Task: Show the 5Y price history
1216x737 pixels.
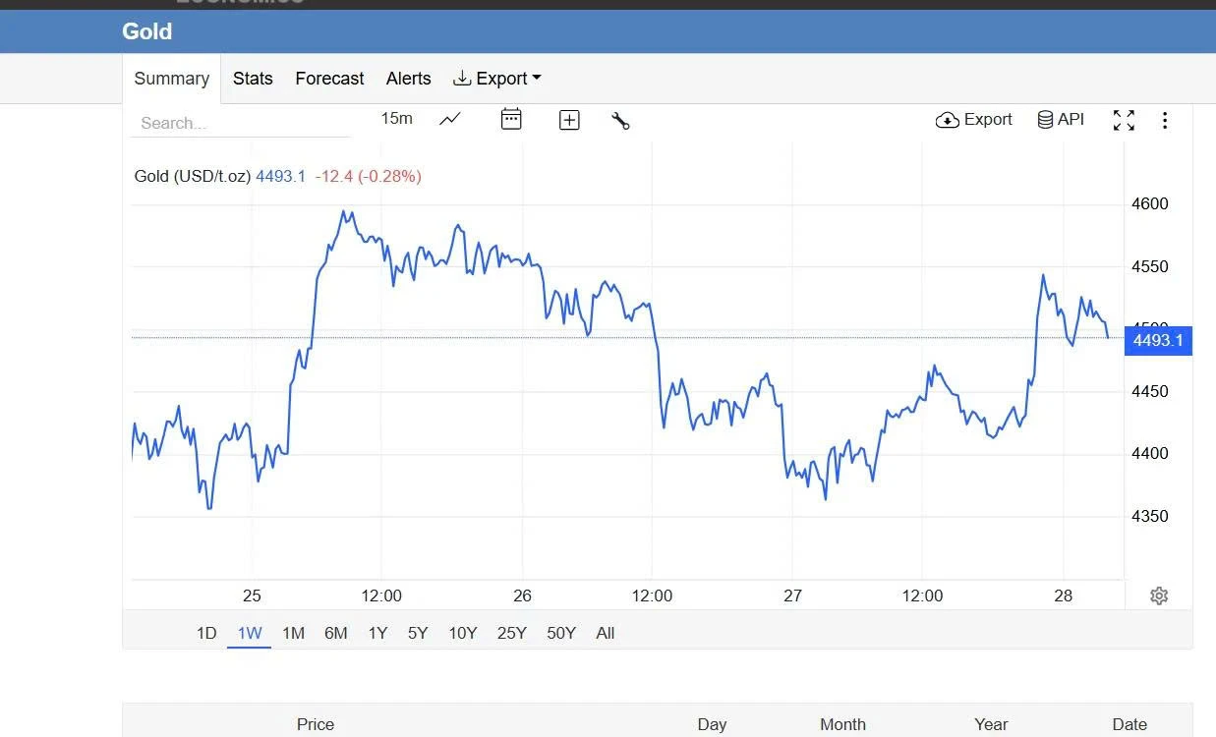Action: pyautogui.click(x=418, y=633)
